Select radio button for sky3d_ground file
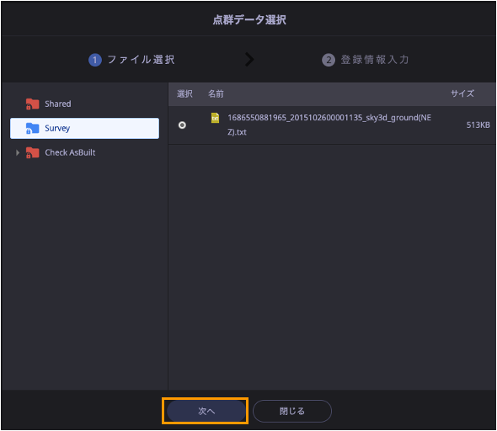 tap(182, 125)
